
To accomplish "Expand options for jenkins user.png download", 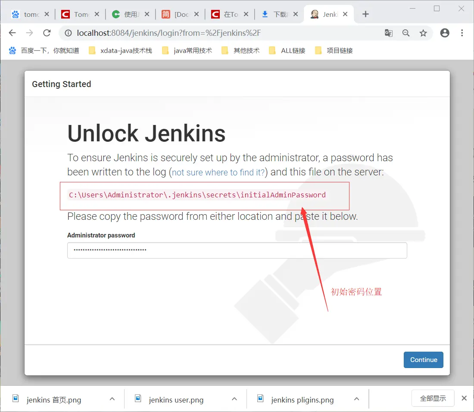I will tap(234, 399).
